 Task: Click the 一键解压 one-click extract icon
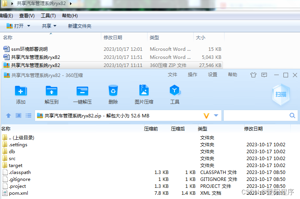click(x=82, y=91)
